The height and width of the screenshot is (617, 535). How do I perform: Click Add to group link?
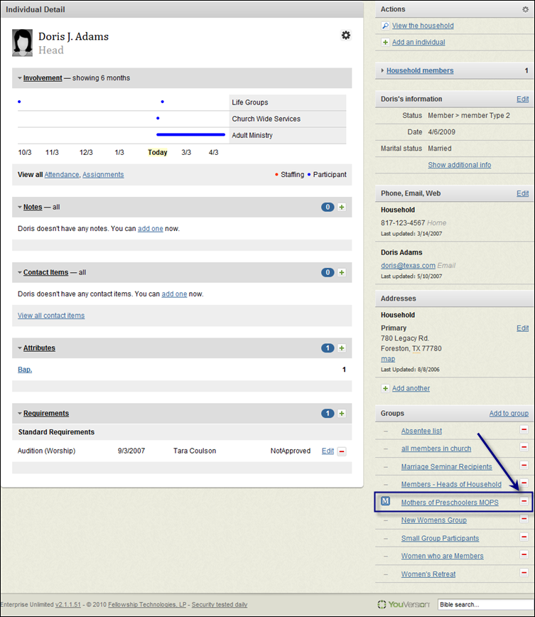[509, 413]
